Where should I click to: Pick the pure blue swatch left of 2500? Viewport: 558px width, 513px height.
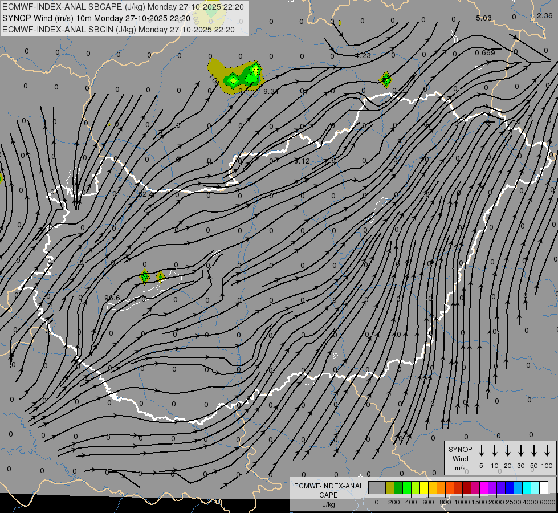pos(510,487)
